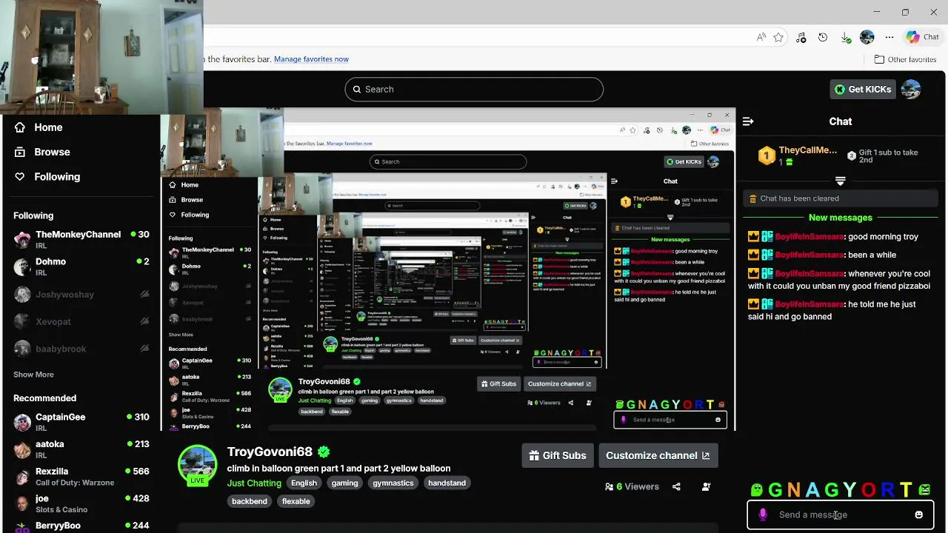Click the share icon near Viewers

pyautogui.click(x=676, y=486)
